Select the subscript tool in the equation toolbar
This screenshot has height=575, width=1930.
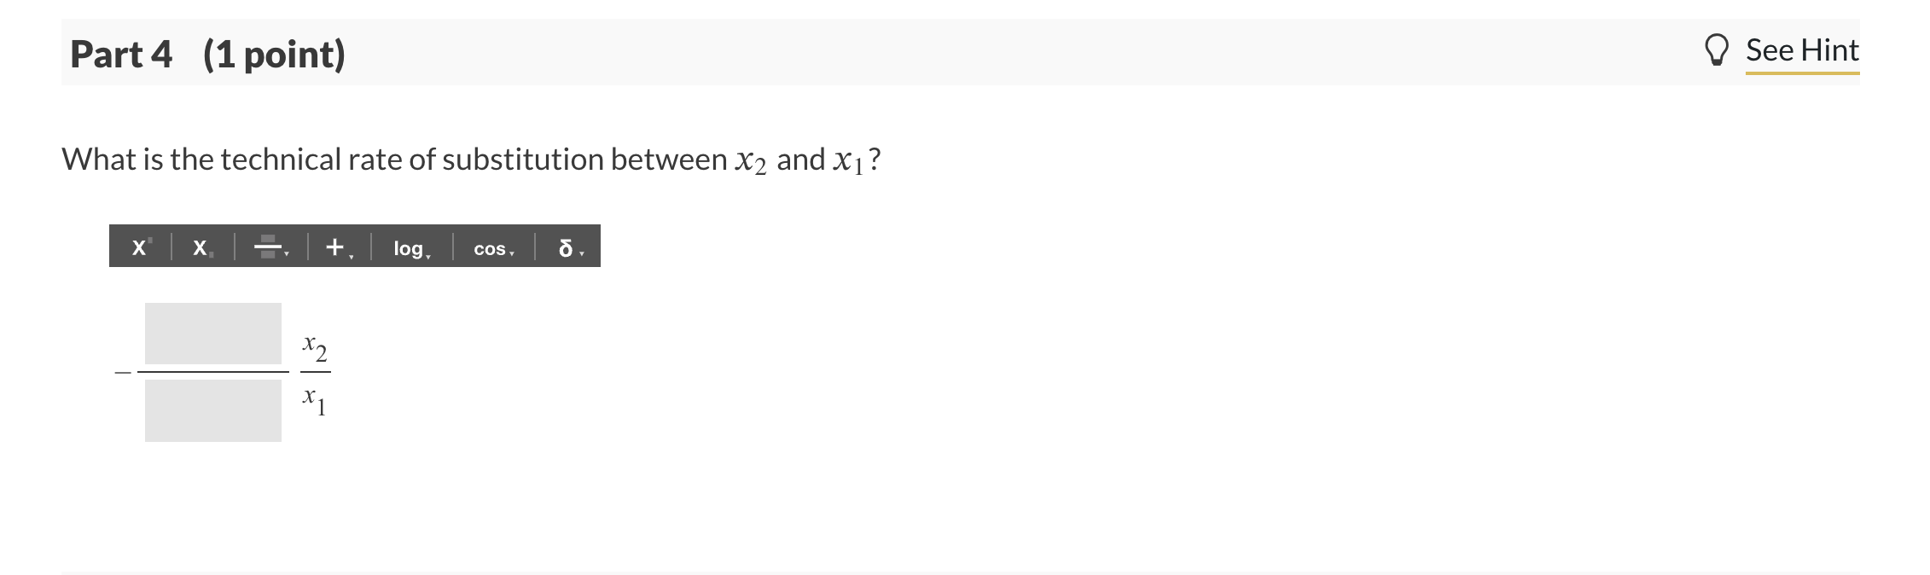[201, 247]
